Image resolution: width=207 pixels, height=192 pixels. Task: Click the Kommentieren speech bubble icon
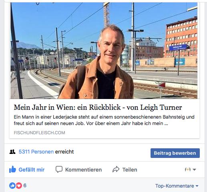[59, 170]
